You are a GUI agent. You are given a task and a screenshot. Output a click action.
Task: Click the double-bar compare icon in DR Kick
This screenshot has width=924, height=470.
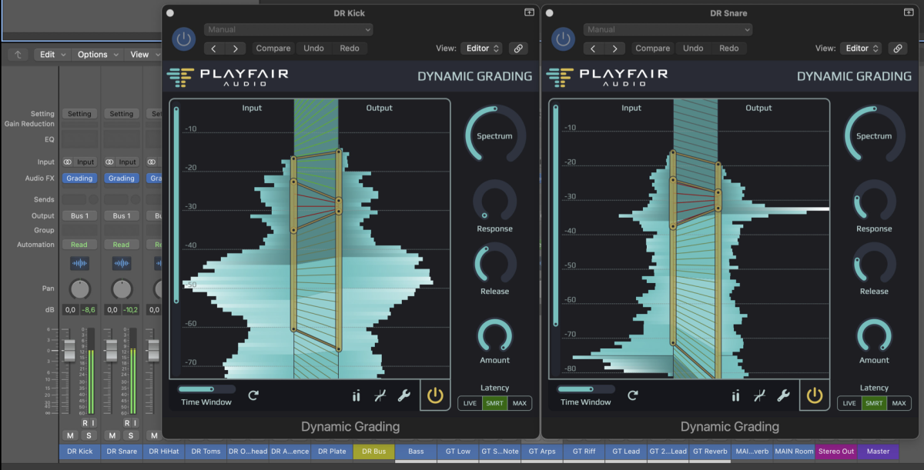click(356, 396)
